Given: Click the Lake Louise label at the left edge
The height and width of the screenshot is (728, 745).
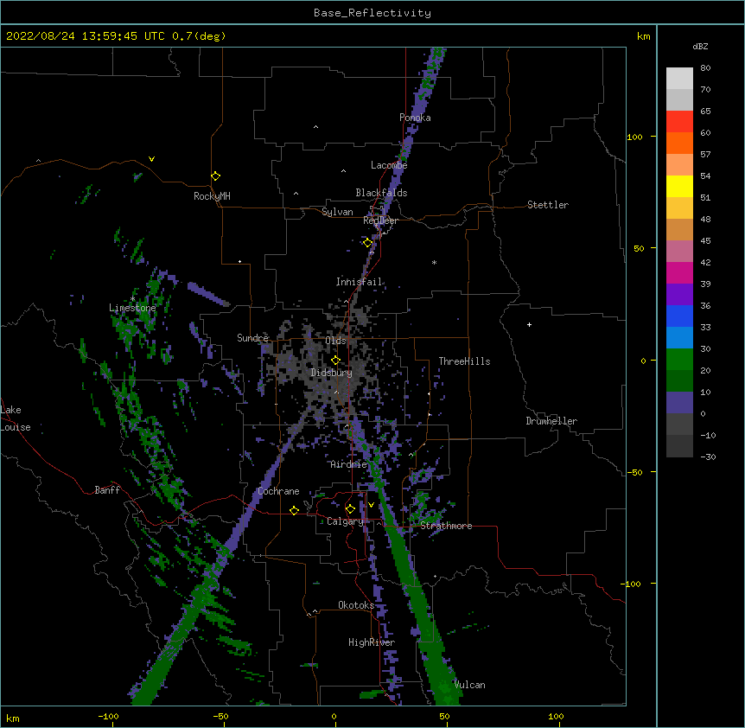Looking at the screenshot, I should coord(16,418).
